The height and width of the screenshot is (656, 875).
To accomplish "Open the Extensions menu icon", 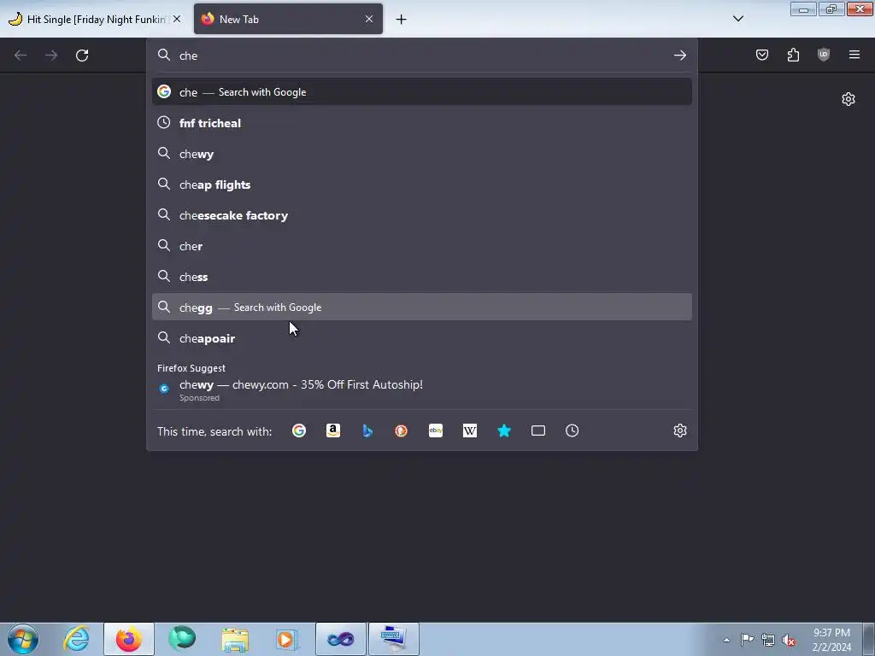I will click(793, 55).
